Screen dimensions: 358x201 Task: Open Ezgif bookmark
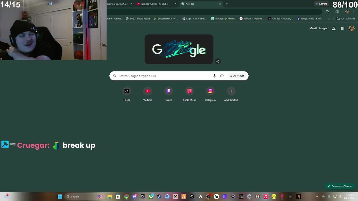click(194, 19)
